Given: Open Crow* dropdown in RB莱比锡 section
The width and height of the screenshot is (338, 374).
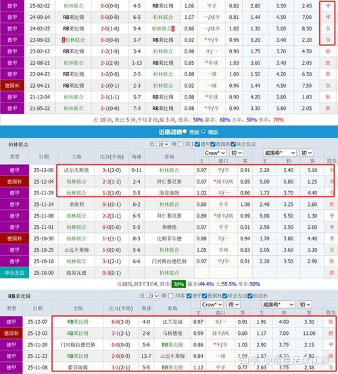Looking at the screenshot, I should pyautogui.click(x=212, y=304).
